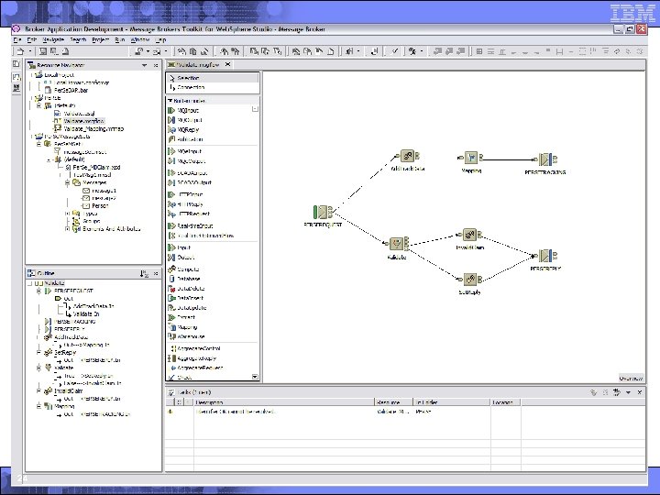Pick the AggregateRequest node from the palette

click(x=196, y=368)
